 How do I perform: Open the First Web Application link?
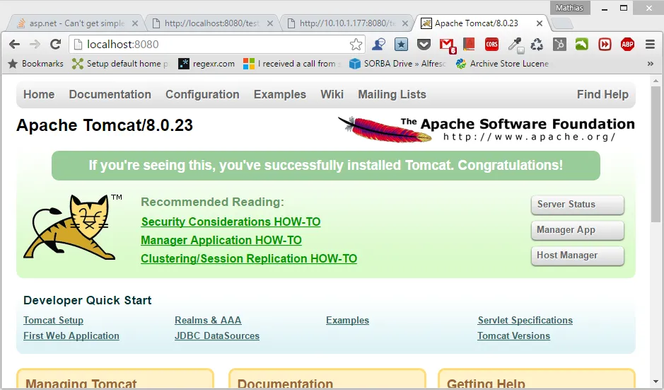pyautogui.click(x=71, y=335)
